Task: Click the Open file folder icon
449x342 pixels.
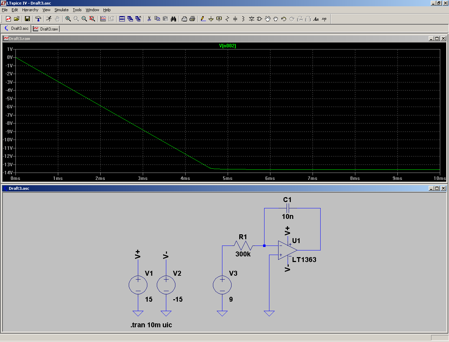Action: click(x=16, y=19)
